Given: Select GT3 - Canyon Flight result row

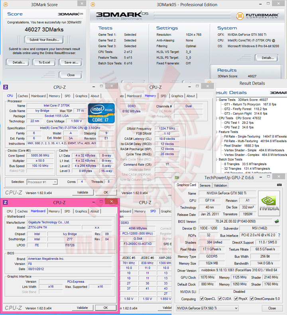Looking at the screenshot, I should click(246, 113).
